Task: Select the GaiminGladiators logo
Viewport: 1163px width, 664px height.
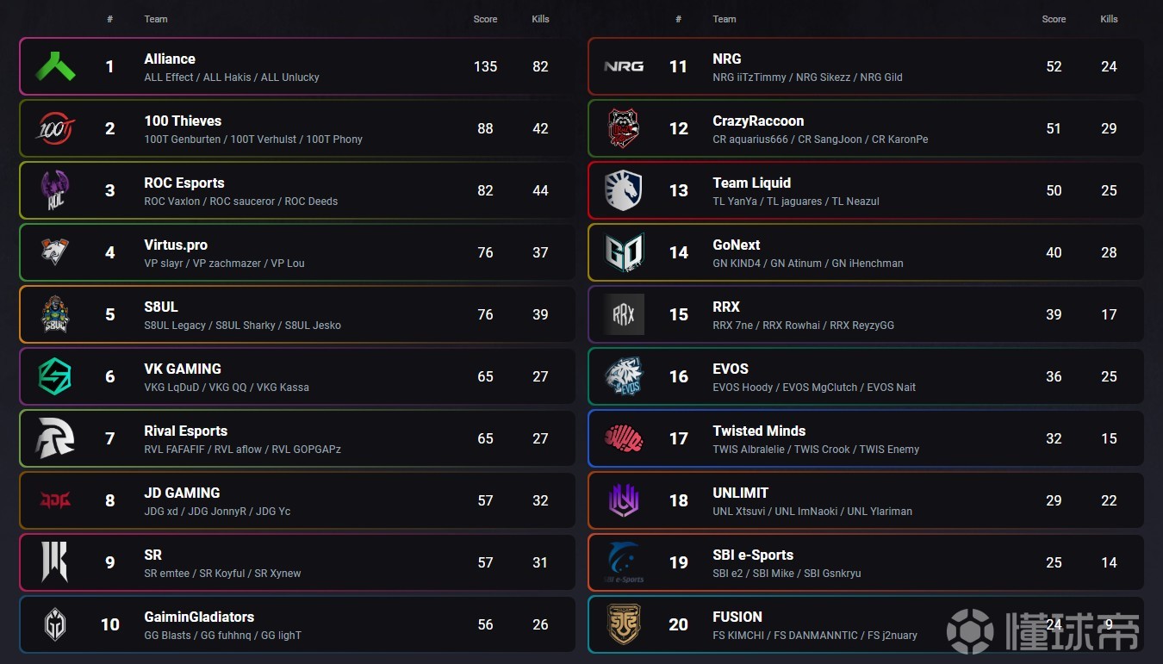Action: click(55, 624)
